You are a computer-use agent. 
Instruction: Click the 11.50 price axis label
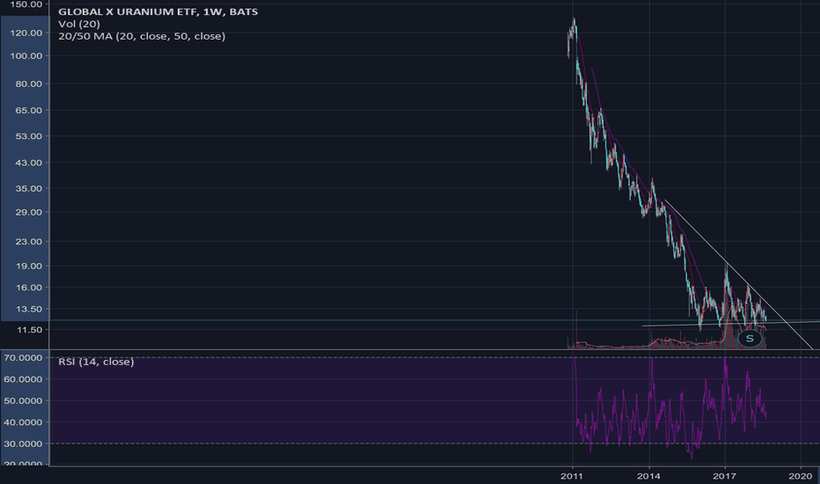tap(29, 330)
